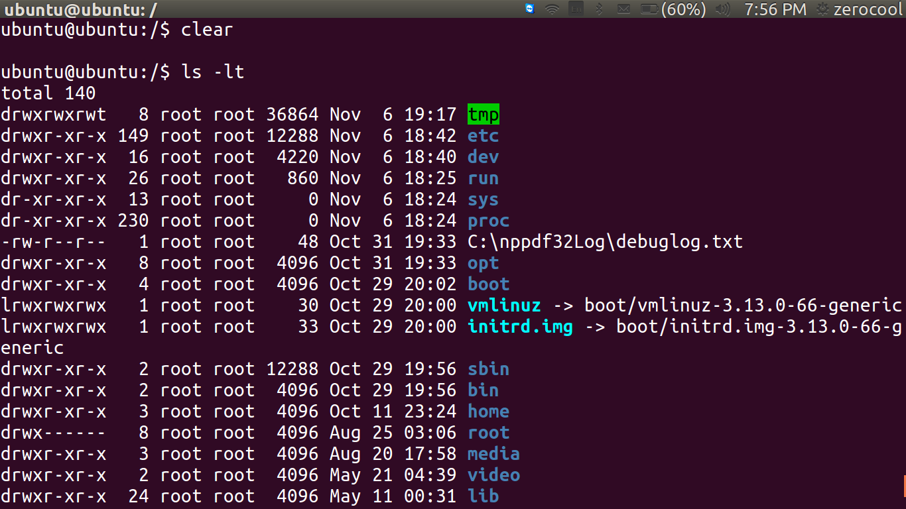Click the blue root directory name

[489, 433]
